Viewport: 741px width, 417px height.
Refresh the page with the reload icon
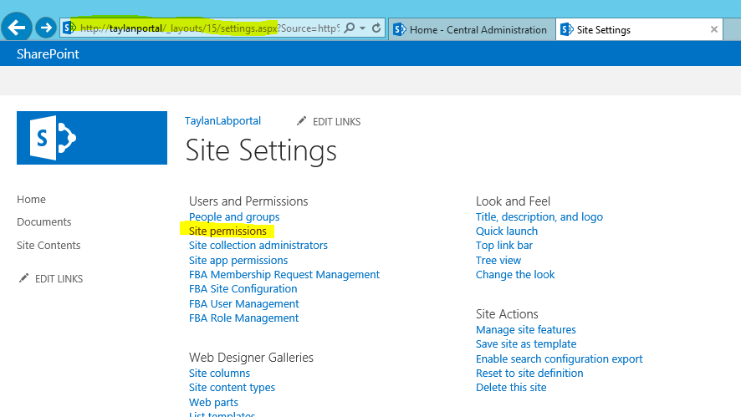tap(376, 28)
